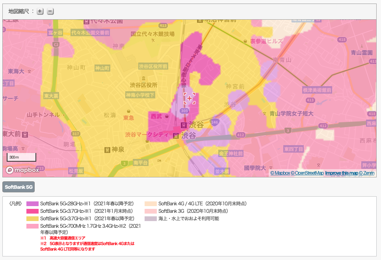Click the route 317 shield marker
The width and height of the screenshot is (381, 260).
76,134
